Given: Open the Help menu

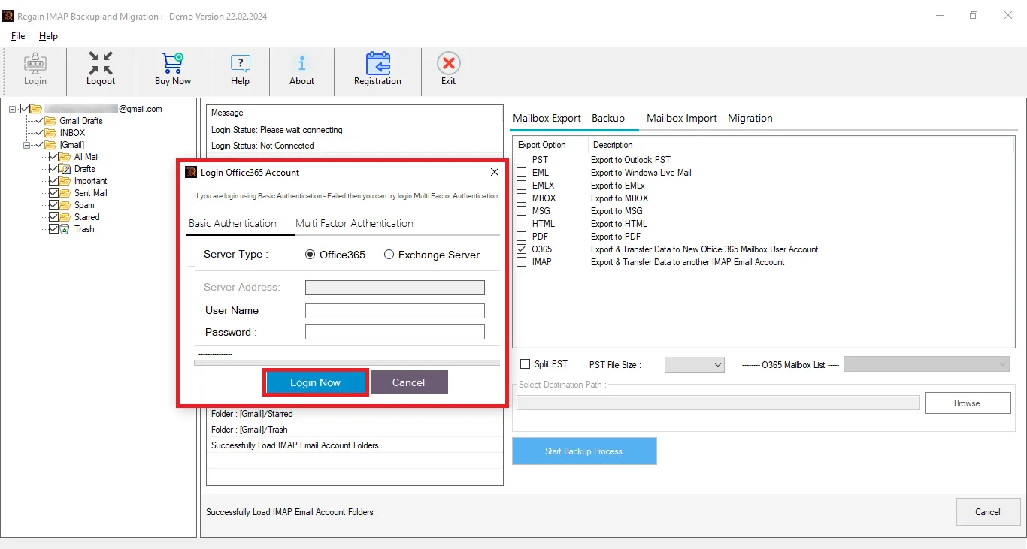Looking at the screenshot, I should 48,36.
